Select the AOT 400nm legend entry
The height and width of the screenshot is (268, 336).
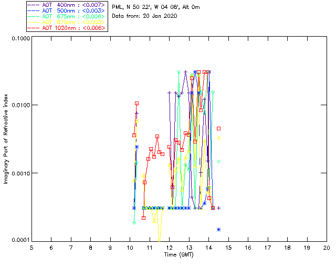pyautogui.click(x=67, y=5)
